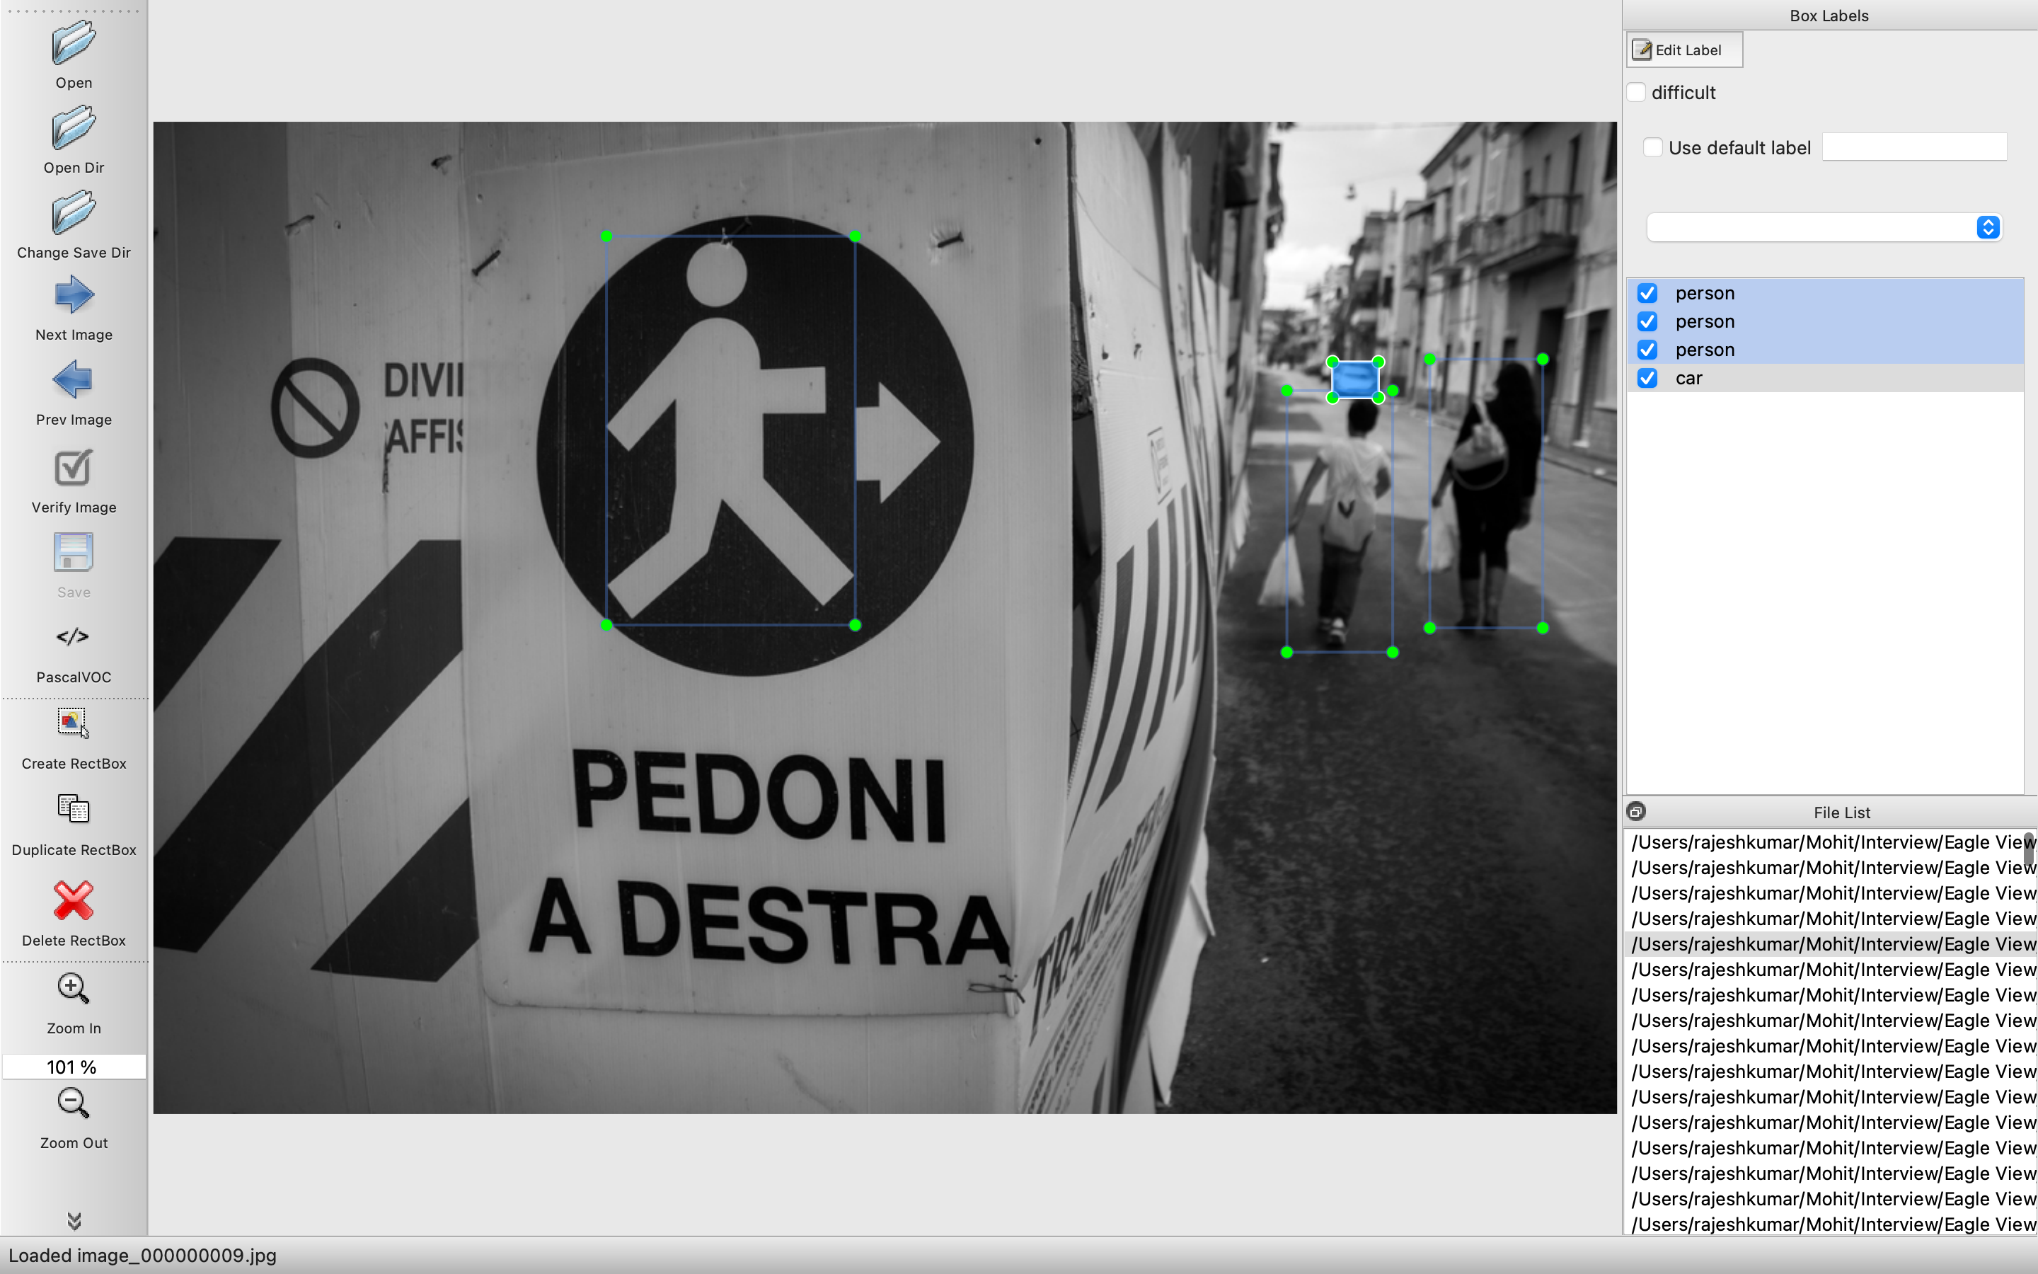Click the Edit Label button
Image resolution: width=2038 pixels, height=1274 pixels.
click(x=1683, y=50)
